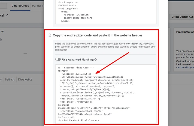
Task: Click the 'can do with you' link
Action: pos(185,67)
